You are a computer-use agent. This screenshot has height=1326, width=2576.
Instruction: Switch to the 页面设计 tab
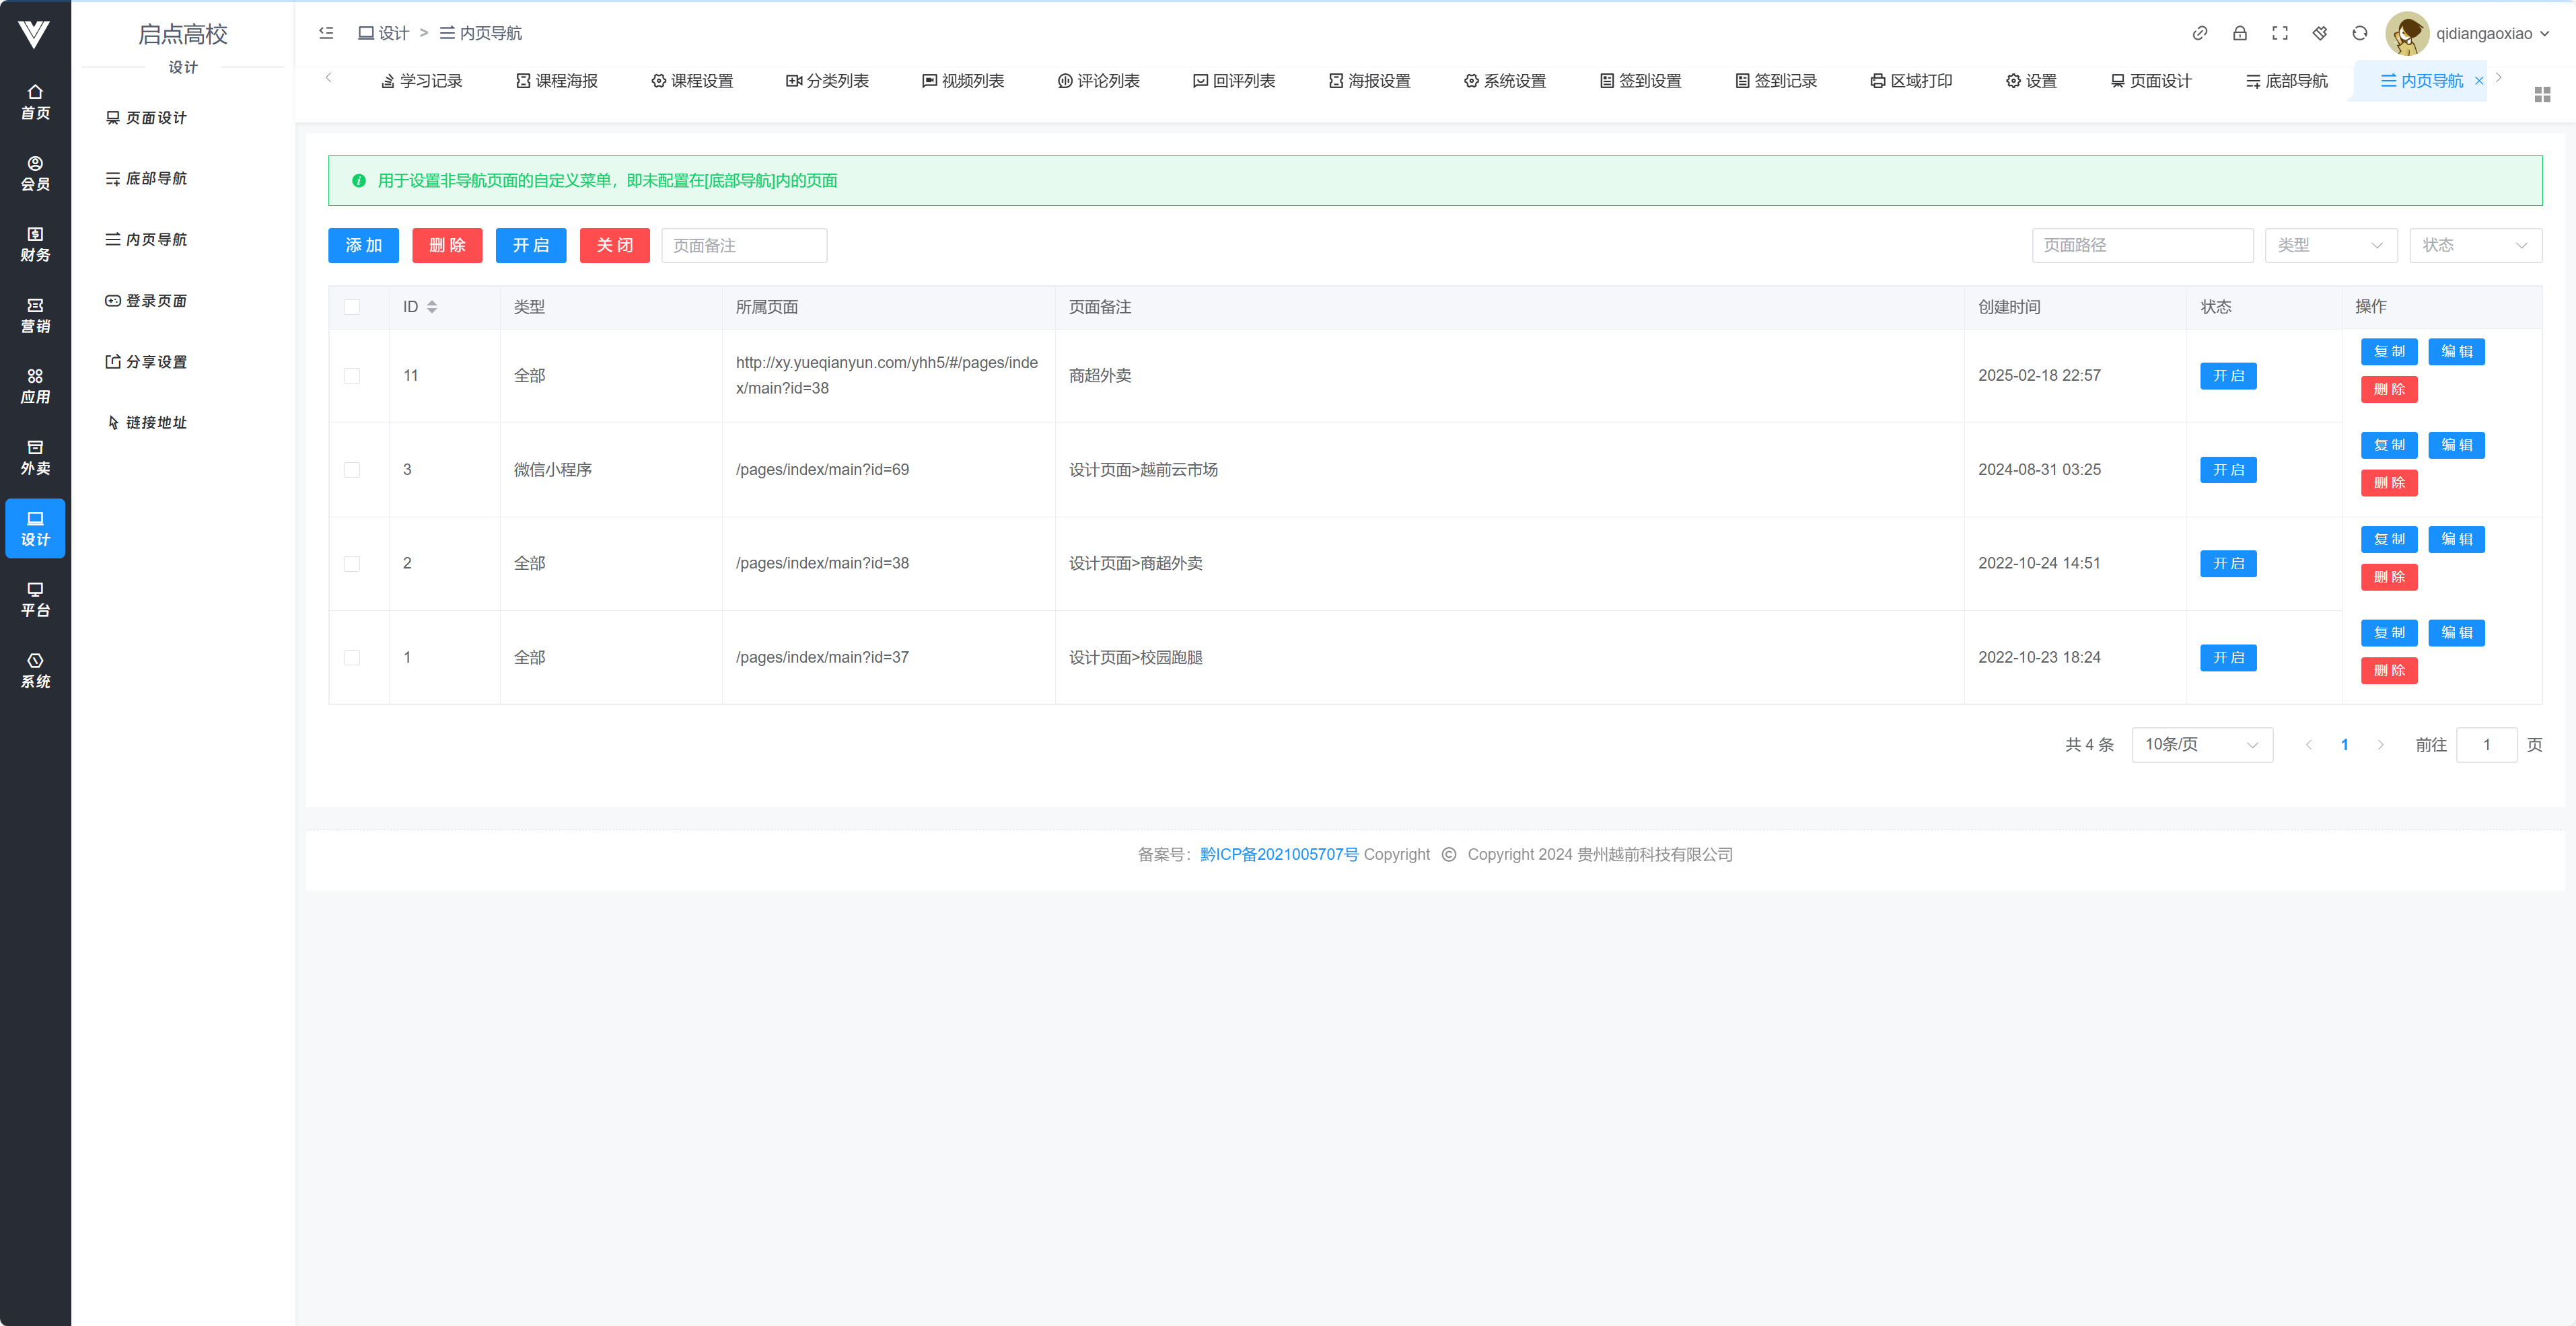pos(2150,81)
